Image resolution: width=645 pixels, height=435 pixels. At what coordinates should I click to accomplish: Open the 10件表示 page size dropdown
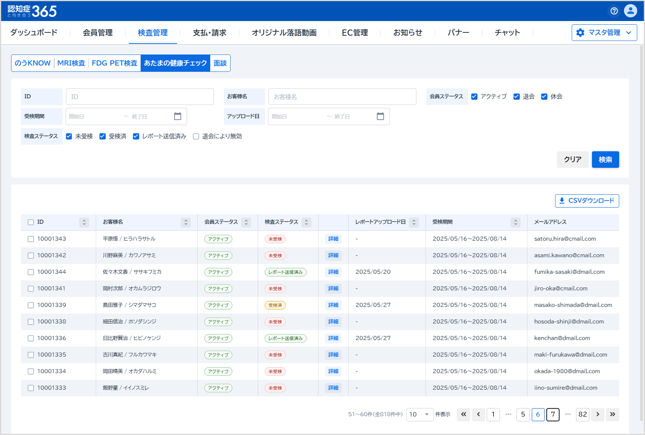[419, 414]
